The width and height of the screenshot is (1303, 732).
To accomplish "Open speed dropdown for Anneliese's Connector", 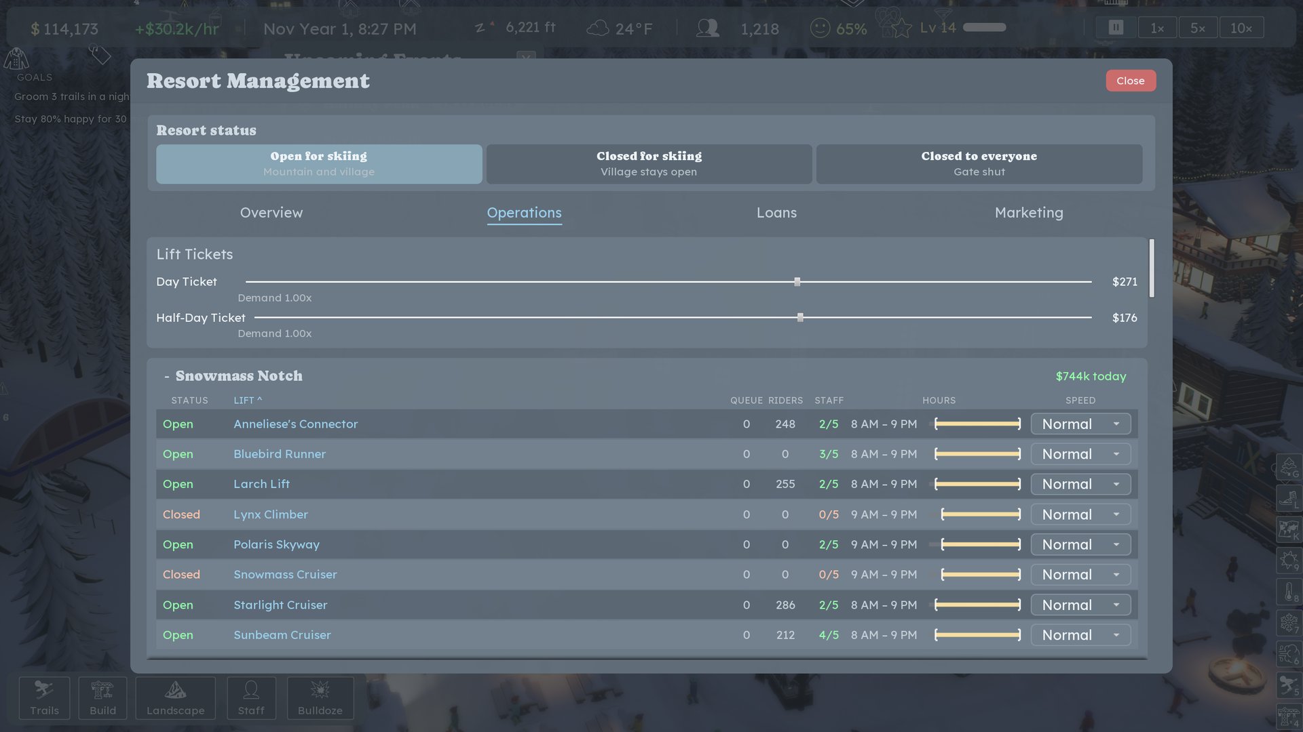I will click(x=1080, y=424).
